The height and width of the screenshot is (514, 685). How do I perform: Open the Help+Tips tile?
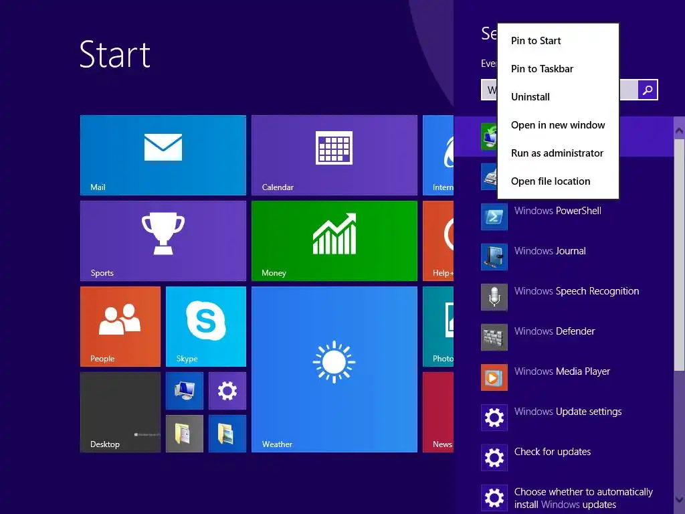[x=438, y=241]
